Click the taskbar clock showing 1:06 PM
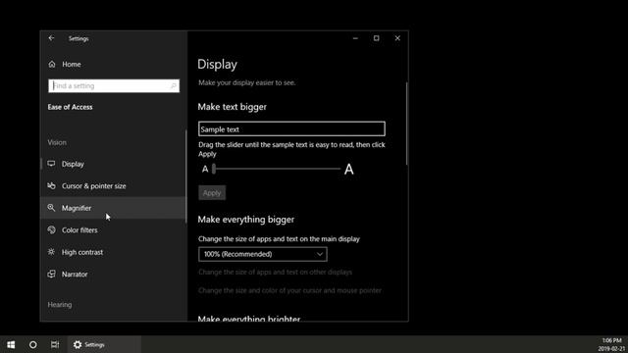The height and width of the screenshot is (353, 628). pyautogui.click(x=611, y=344)
